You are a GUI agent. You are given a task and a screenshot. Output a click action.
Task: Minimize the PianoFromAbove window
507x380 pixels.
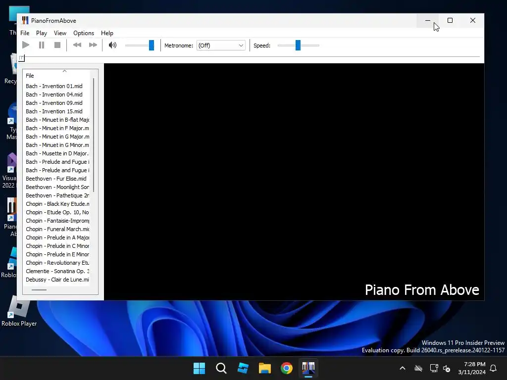(427, 20)
